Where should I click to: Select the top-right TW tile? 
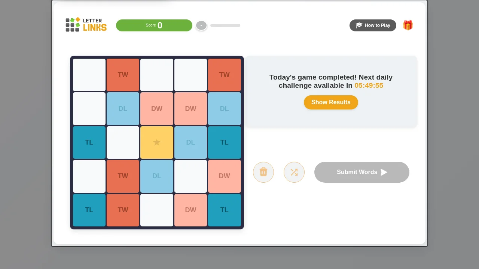tap(225, 75)
